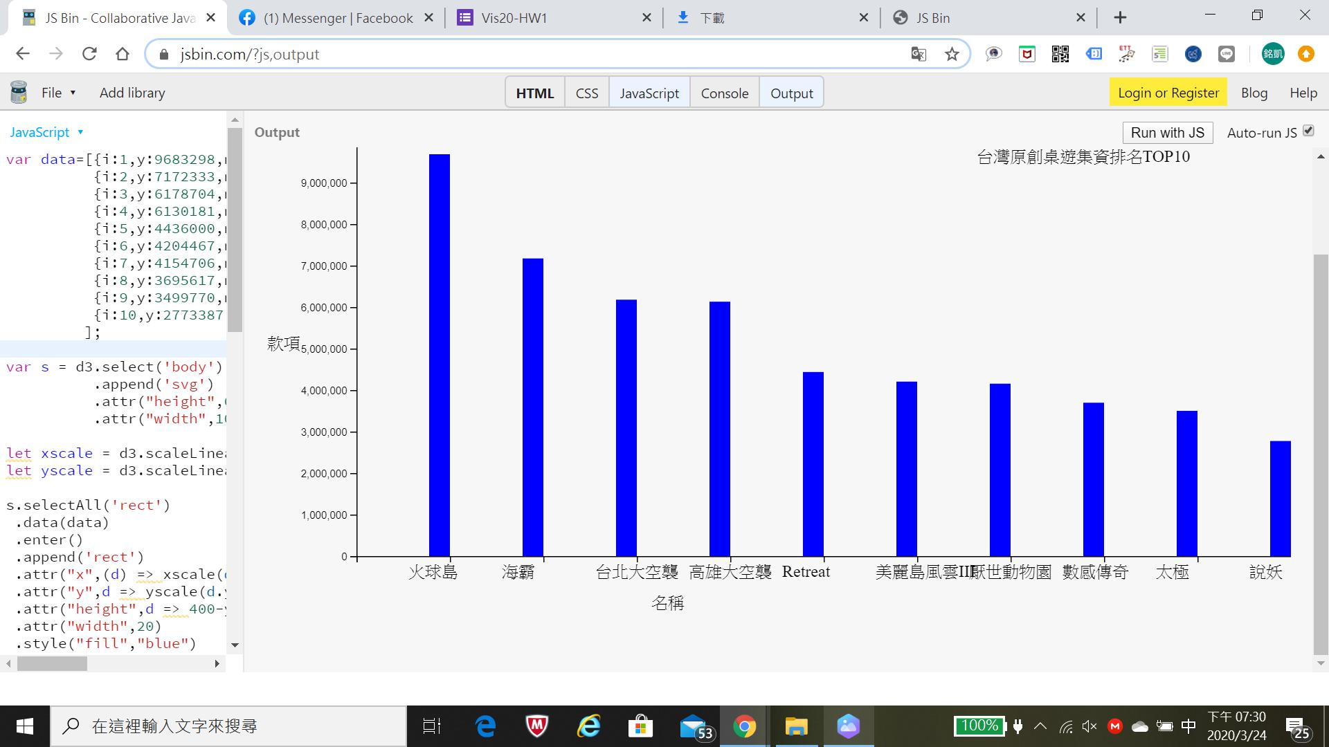Screen dimensions: 1329x747
Task: Click taskbar clock showing 下午 07:30
Action: (1237, 726)
